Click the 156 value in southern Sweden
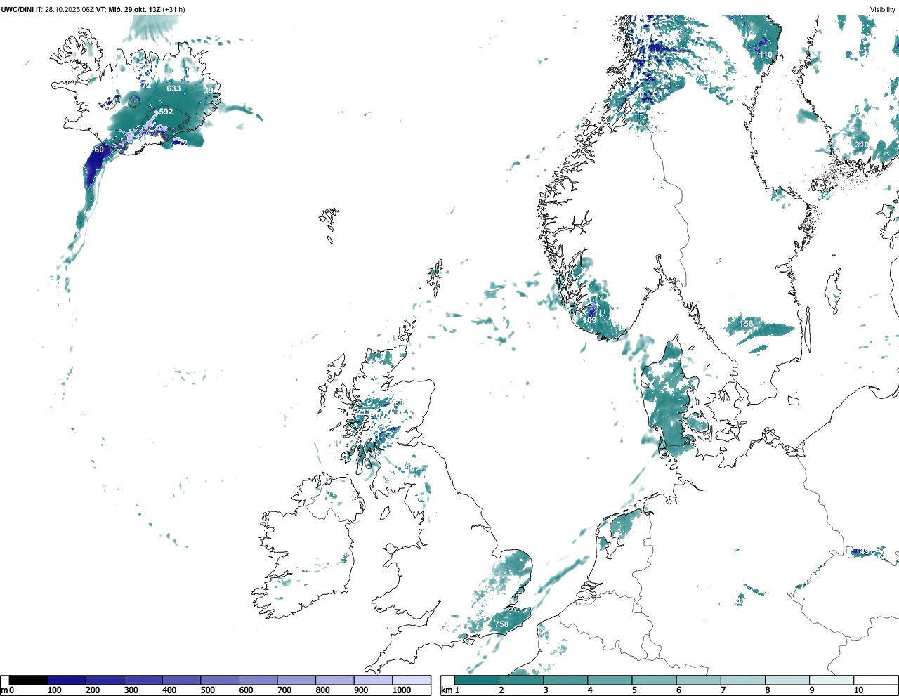Image resolution: width=899 pixels, height=696 pixels. (x=747, y=324)
